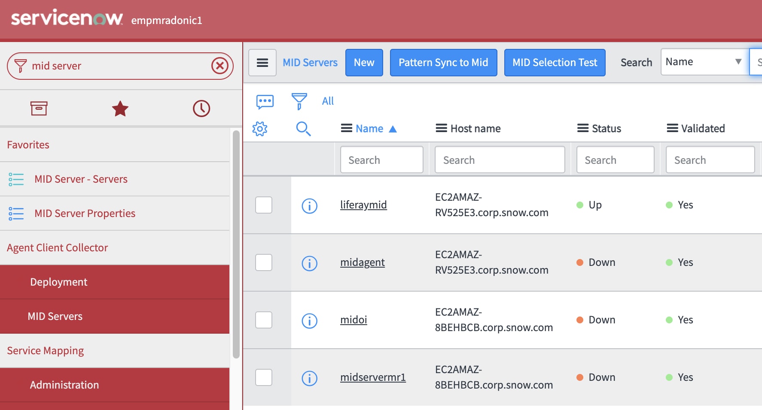This screenshot has height=410, width=762.
Task: Click the Search label in header
Action: (x=636, y=63)
